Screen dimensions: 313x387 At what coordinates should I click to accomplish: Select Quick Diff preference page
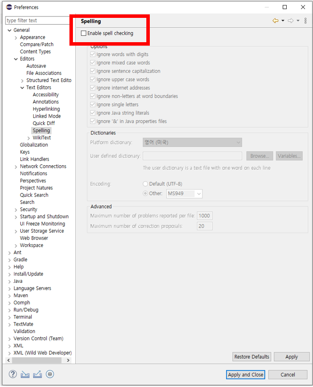pos(44,123)
